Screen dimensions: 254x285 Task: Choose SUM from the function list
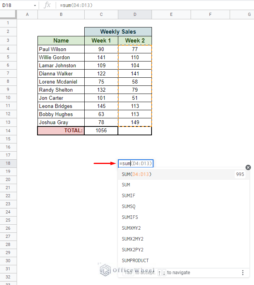tap(184, 185)
